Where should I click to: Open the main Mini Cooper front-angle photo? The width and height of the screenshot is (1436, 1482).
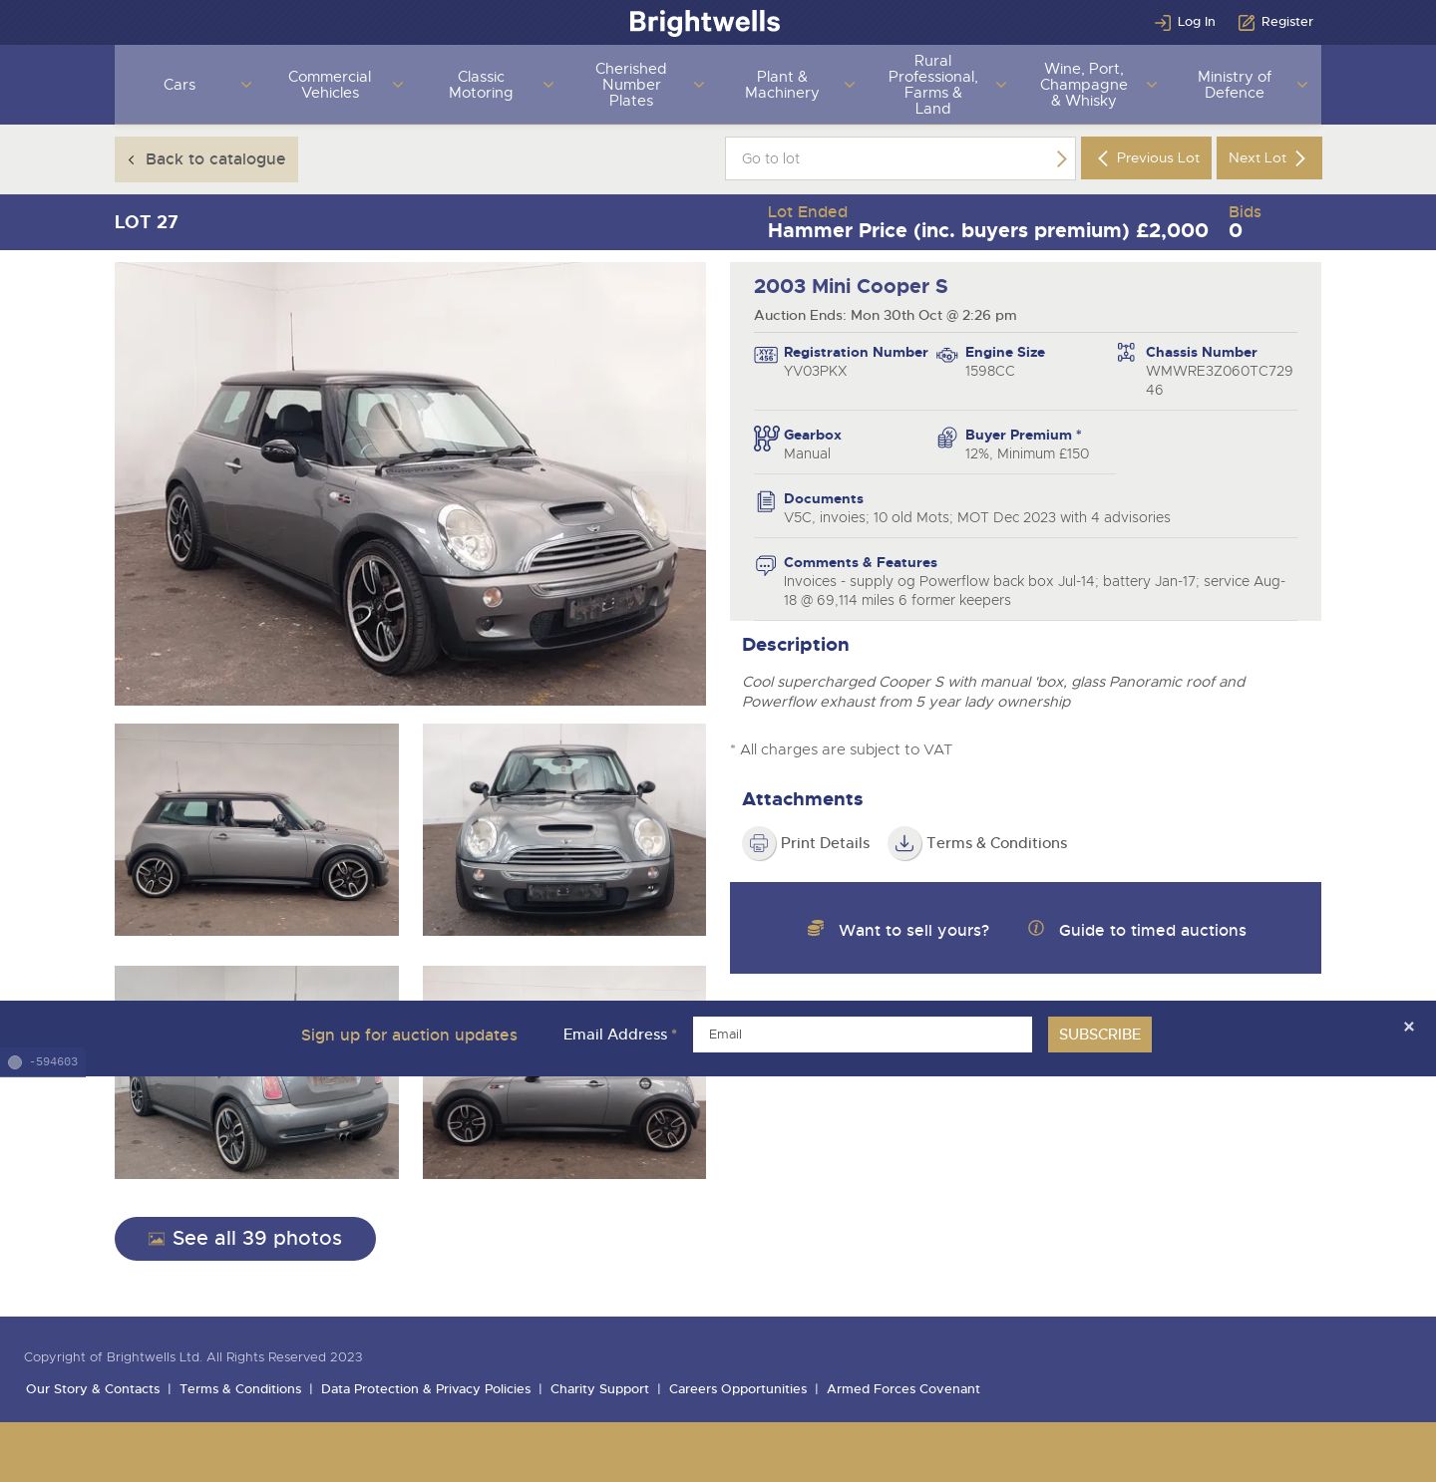pyautogui.click(x=410, y=484)
